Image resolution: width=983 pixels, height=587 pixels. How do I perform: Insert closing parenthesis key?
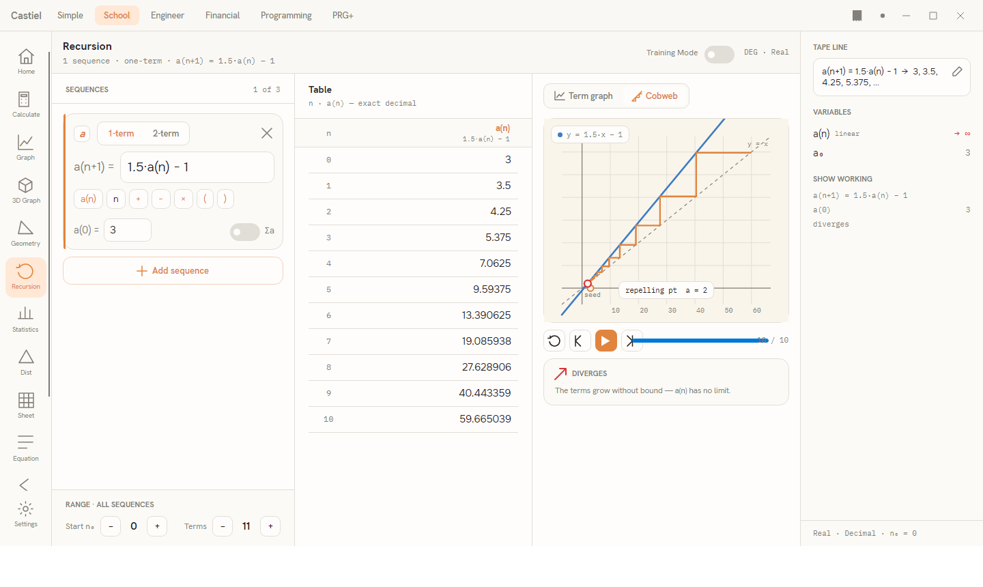(225, 199)
